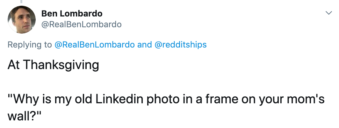Open the @redditships mention link
Screen dimensions: 339x128
(x=180, y=45)
